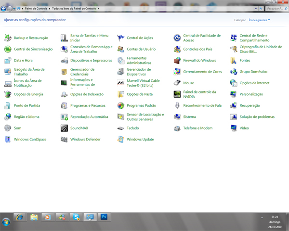289x231 pixels.
Task: Open the Marvell Virtual Cable Tester icon
Action: click(x=121, y=83)
